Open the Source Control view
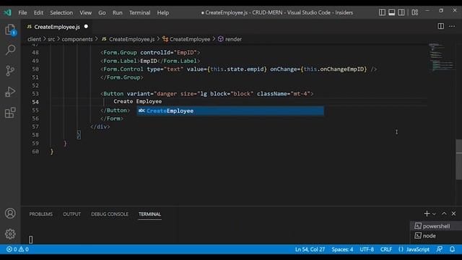The width and height of the screenshot is (462, 260). (x=10, y=71)
